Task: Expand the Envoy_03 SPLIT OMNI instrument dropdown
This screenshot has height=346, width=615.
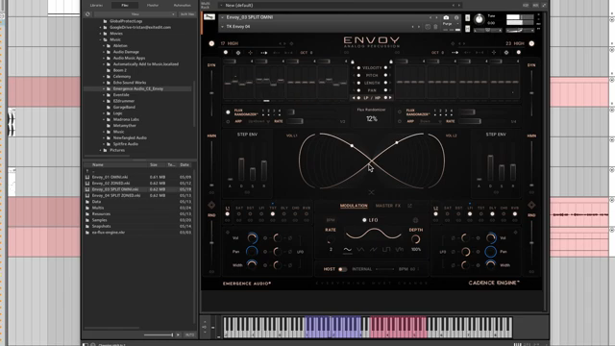Action: [x=222, y=17]
